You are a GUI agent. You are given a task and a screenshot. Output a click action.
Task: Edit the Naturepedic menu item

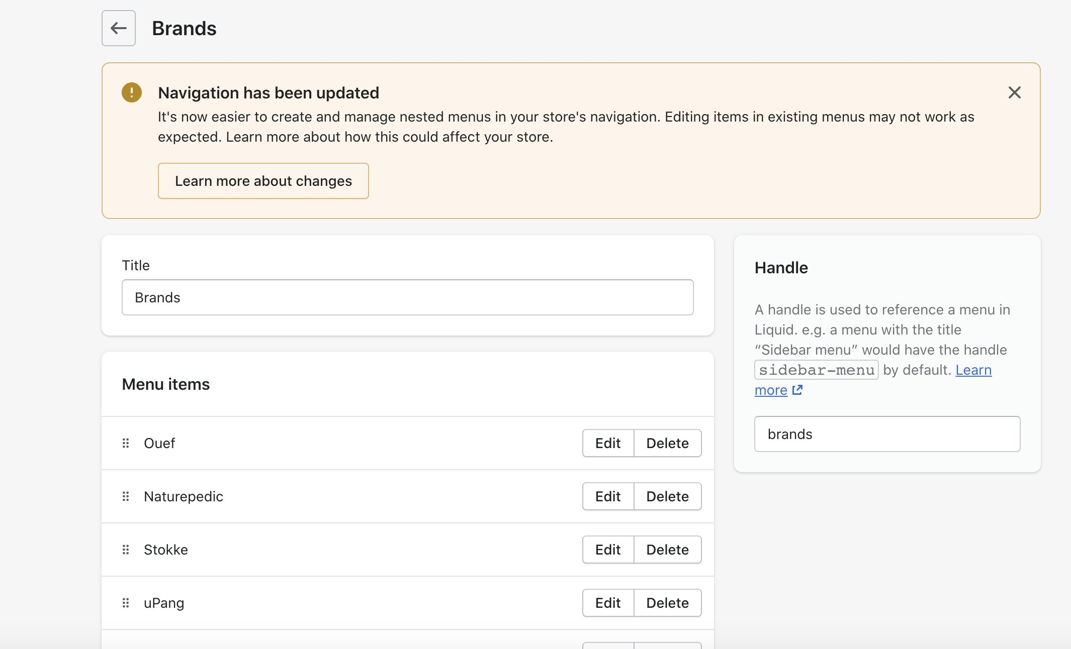click(607, 496)
